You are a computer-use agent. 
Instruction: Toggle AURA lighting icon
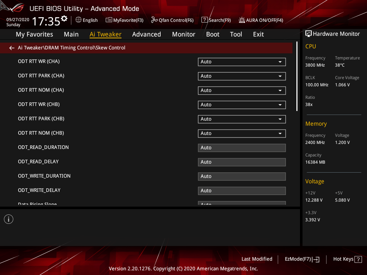coord(242,20)
